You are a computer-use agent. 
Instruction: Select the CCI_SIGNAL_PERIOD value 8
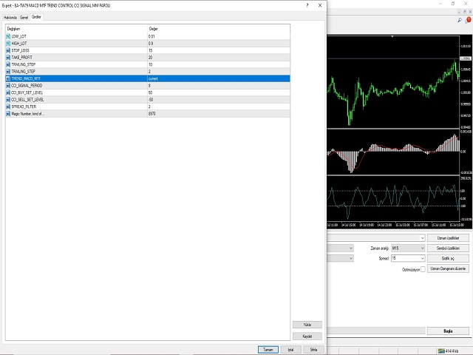[149, 86]
